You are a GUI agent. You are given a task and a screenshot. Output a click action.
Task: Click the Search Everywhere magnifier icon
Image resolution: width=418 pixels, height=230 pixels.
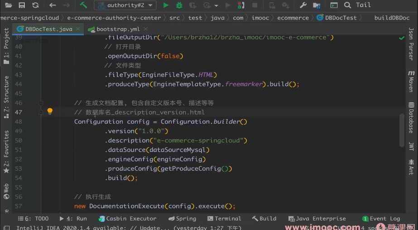click(347, 5)
